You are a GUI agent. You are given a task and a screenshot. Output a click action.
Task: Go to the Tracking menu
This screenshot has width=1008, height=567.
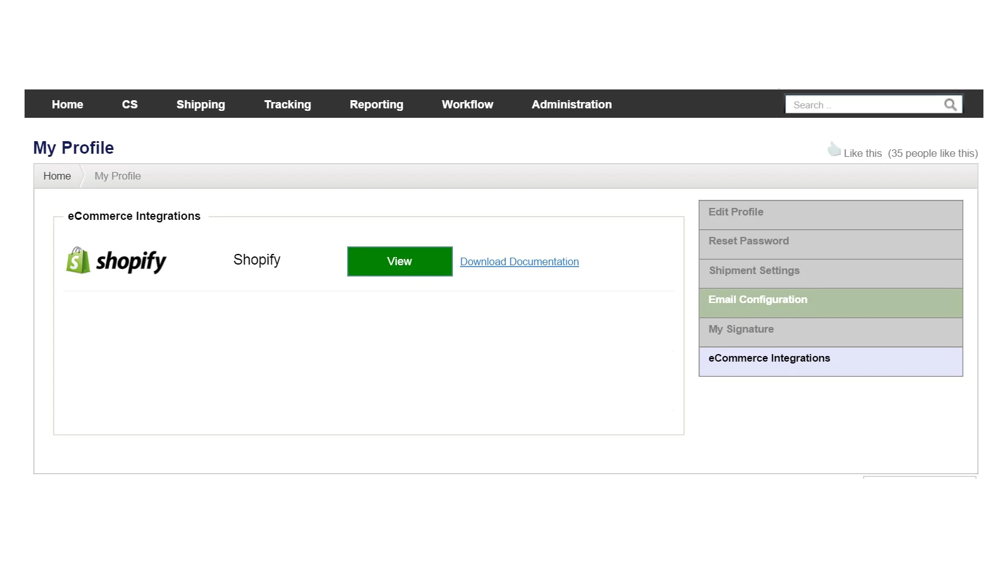click(x=287, y=105)
